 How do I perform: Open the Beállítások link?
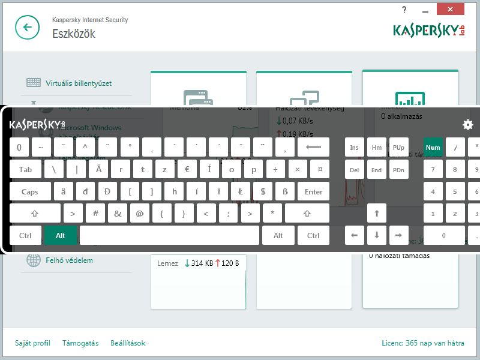(128, 343)
